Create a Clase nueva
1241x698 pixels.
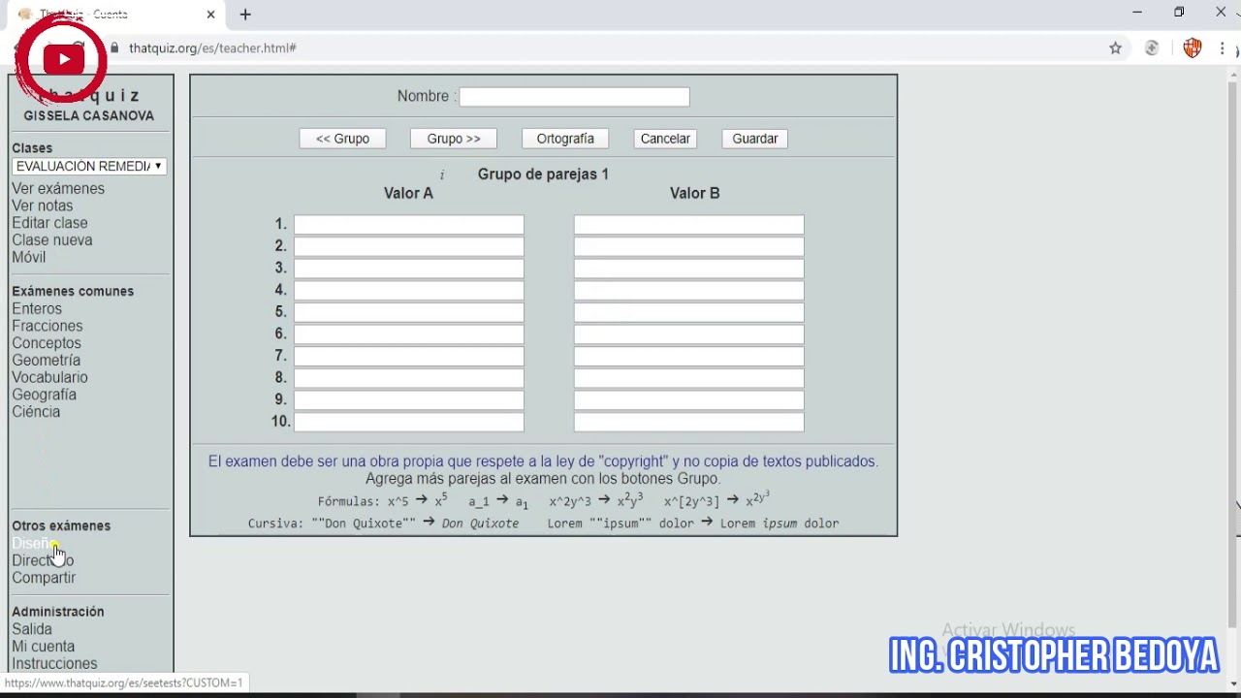(52, 240)
